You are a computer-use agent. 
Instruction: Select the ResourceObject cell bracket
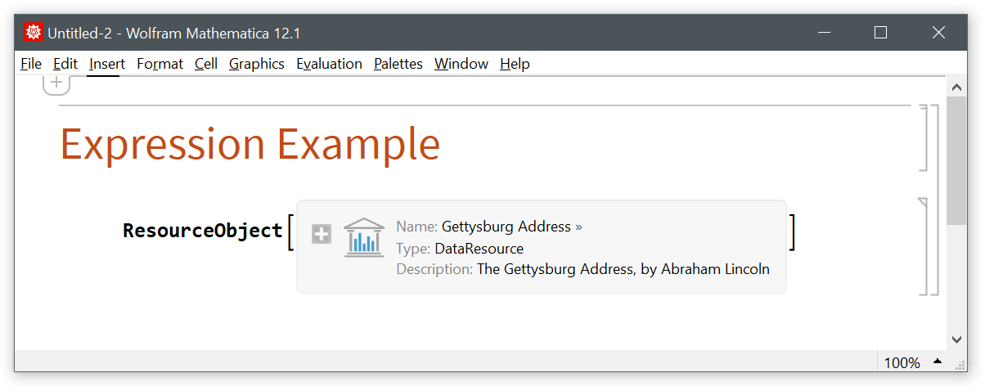924,245
